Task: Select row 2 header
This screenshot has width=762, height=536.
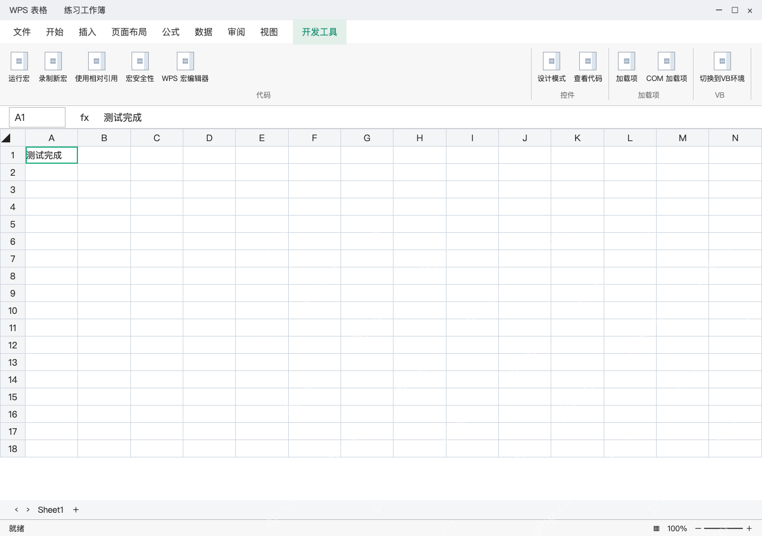Action: pyautogui.click(x=13, y=172)
